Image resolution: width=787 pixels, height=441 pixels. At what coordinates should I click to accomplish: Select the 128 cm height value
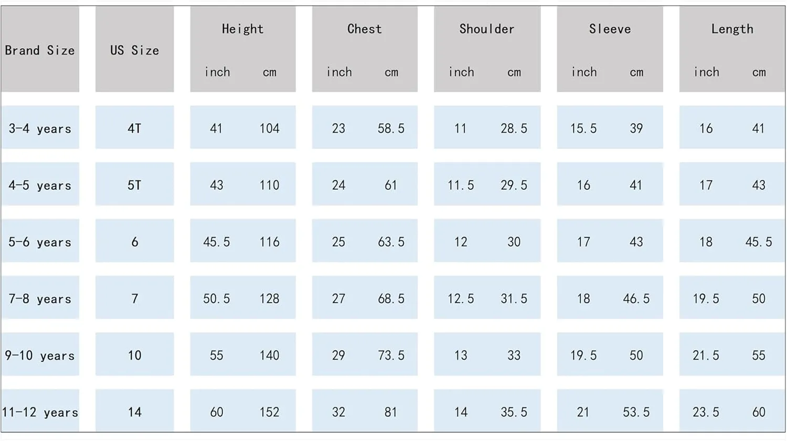(x=270, y=298)
